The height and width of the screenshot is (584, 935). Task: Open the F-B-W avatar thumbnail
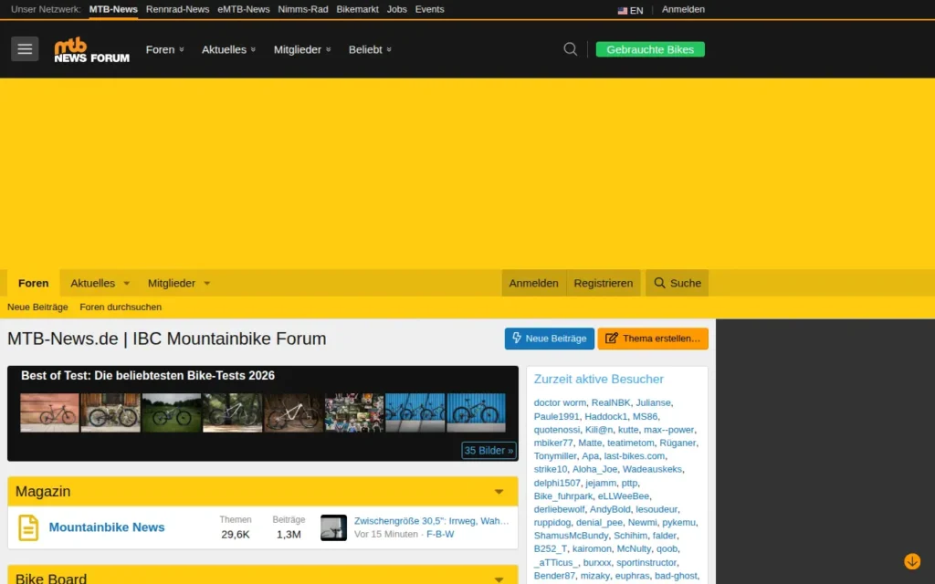(333, 527)
